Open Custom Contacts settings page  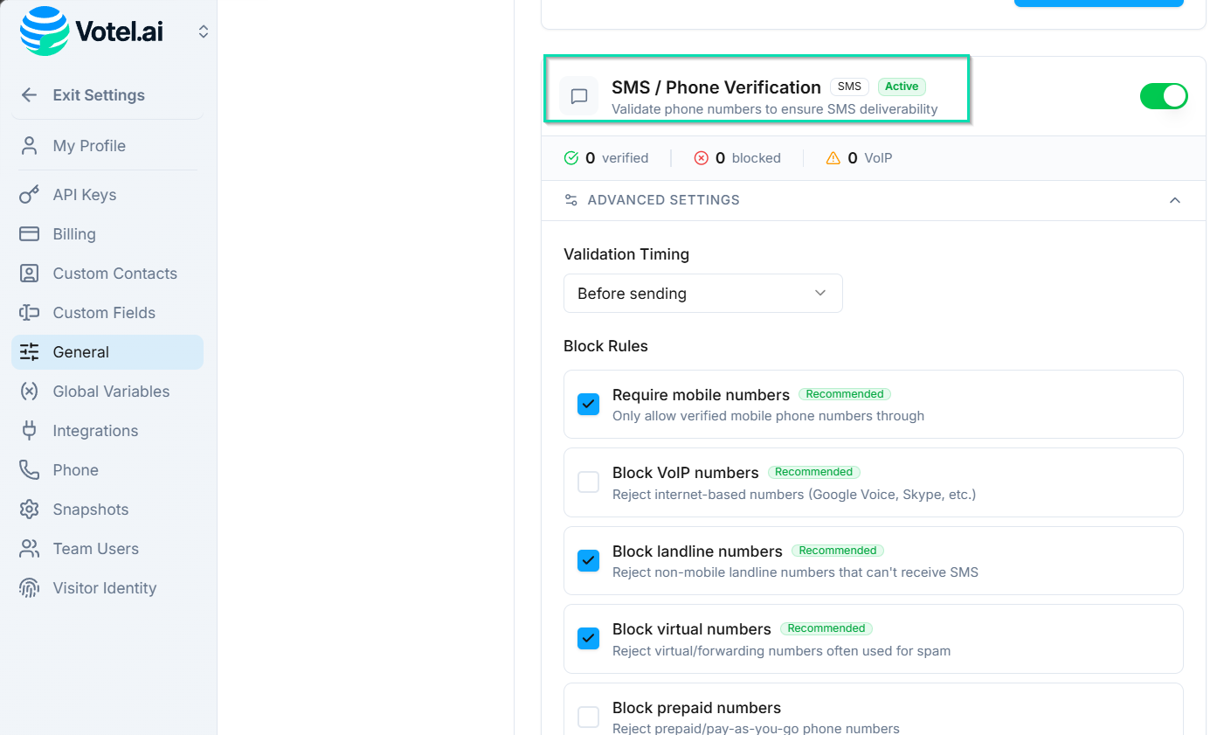(114, 274)
